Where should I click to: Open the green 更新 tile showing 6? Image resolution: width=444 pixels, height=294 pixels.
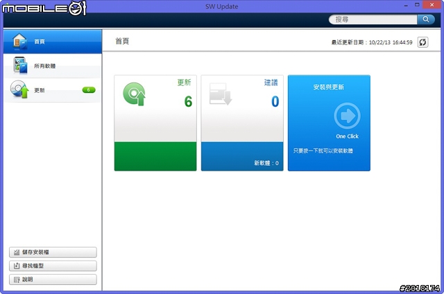pos(155,123)
